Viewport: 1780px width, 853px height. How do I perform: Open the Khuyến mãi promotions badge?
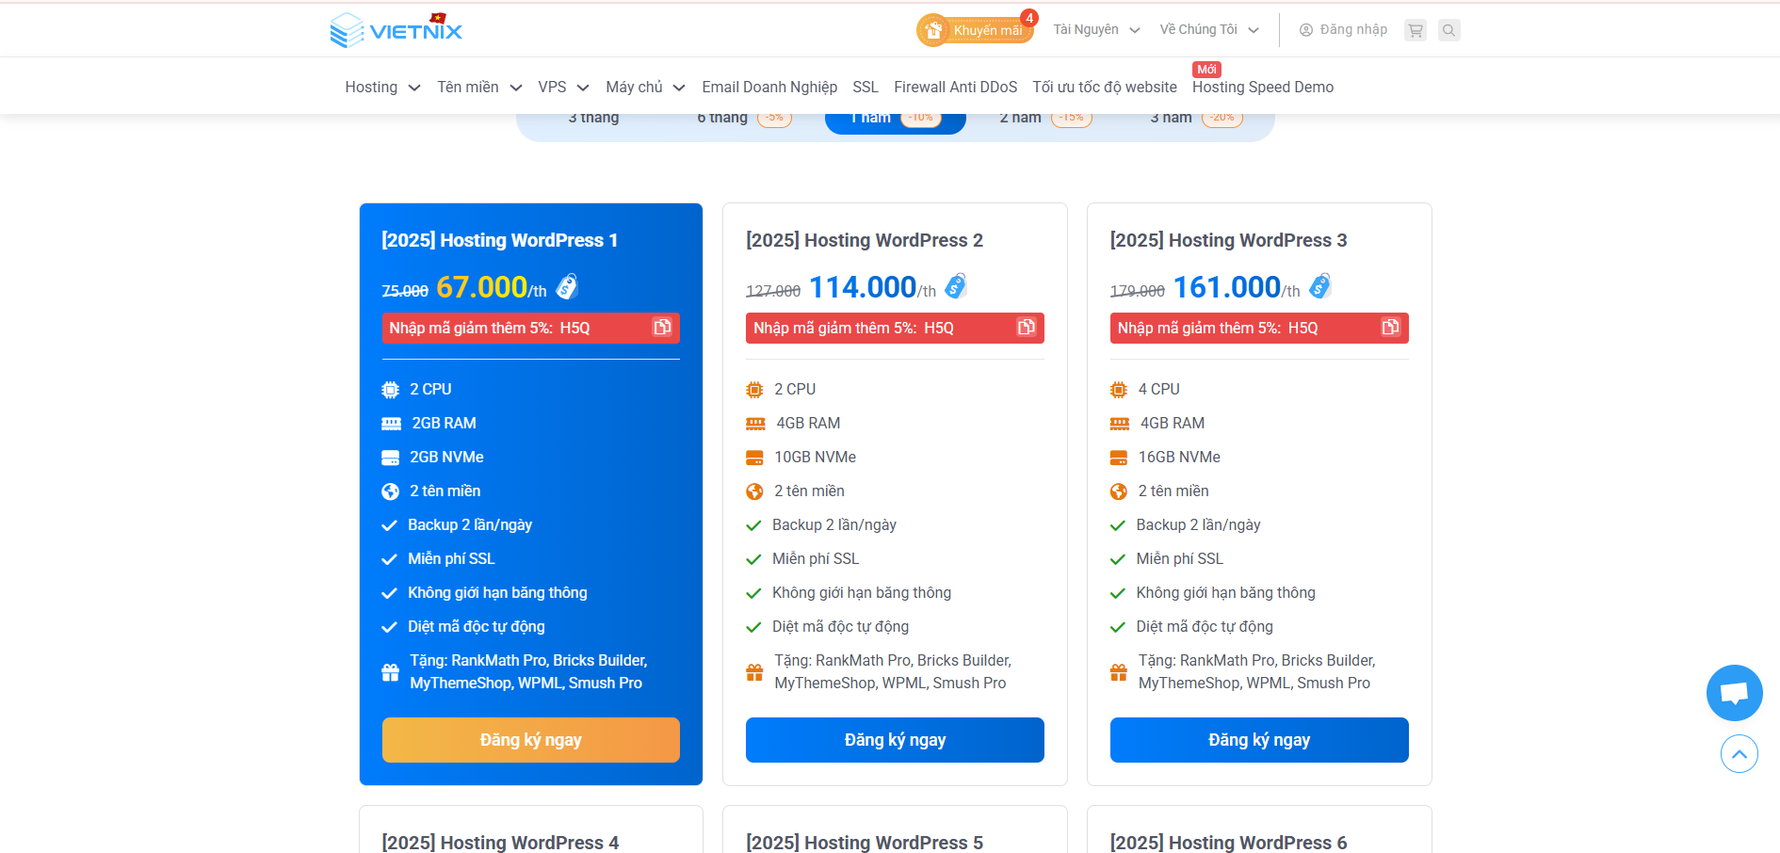[x=975, y=30]
